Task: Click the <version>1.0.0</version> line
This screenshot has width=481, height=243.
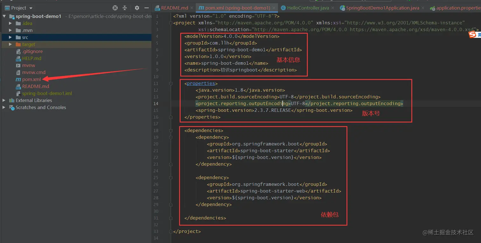Action: [218, 57]
